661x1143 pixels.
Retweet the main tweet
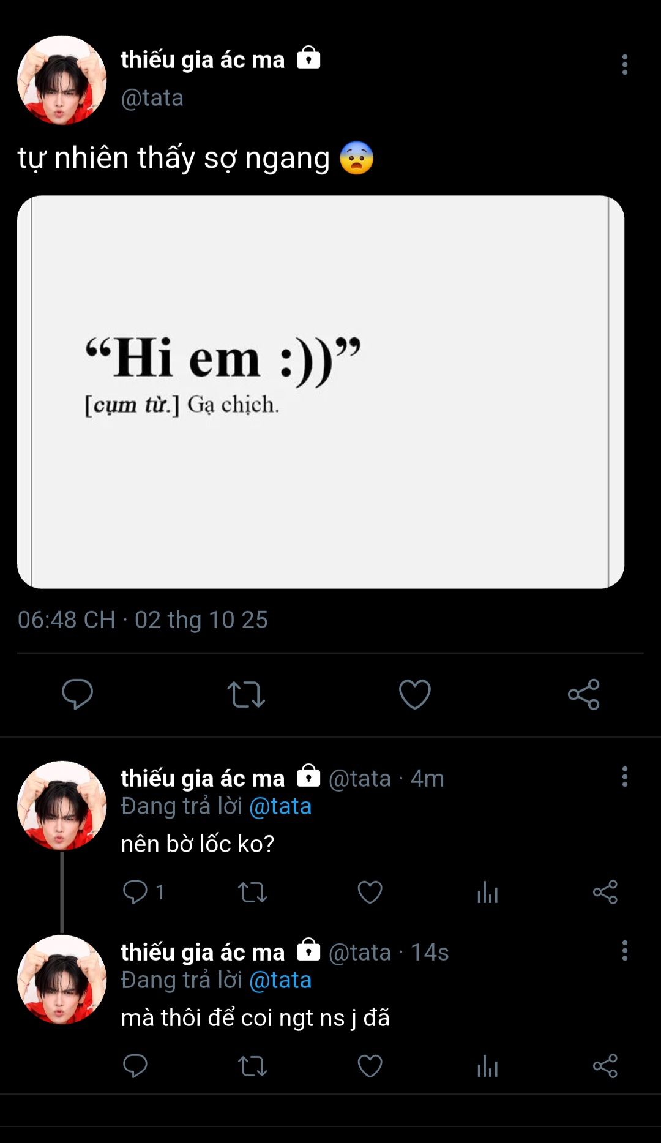246,694
